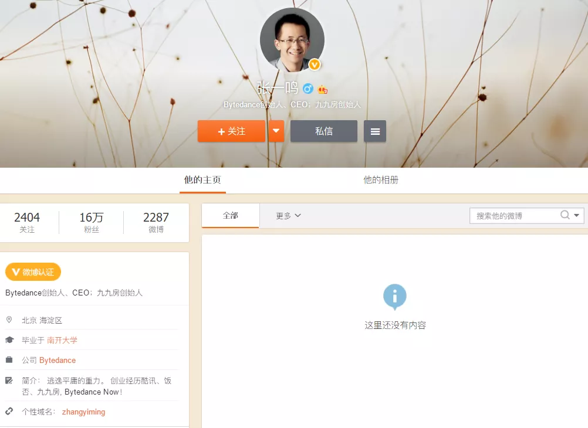Click the chain link icon by 个性域名
The height and width of the screenshot is (428, 588).
[9, 412]
